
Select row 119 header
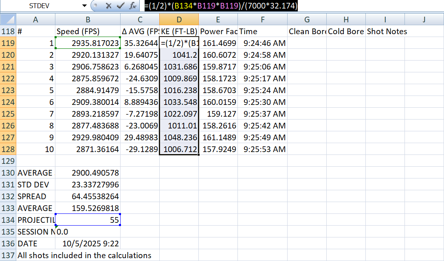pos(8,43)
